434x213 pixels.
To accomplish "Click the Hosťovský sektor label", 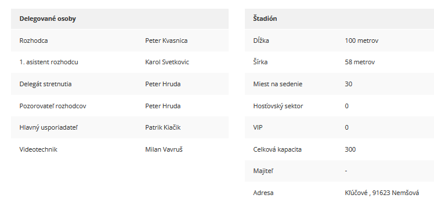I will [x=278, y=106].
